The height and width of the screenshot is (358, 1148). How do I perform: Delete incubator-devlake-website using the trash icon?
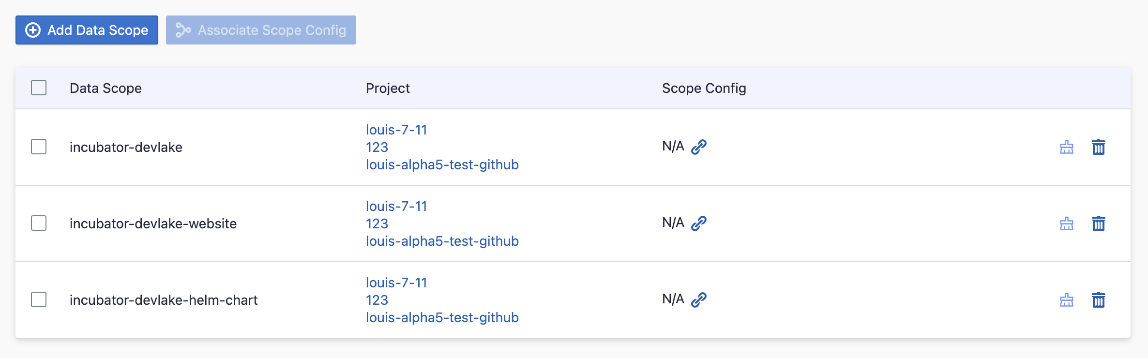click(x=1099, y=224)
